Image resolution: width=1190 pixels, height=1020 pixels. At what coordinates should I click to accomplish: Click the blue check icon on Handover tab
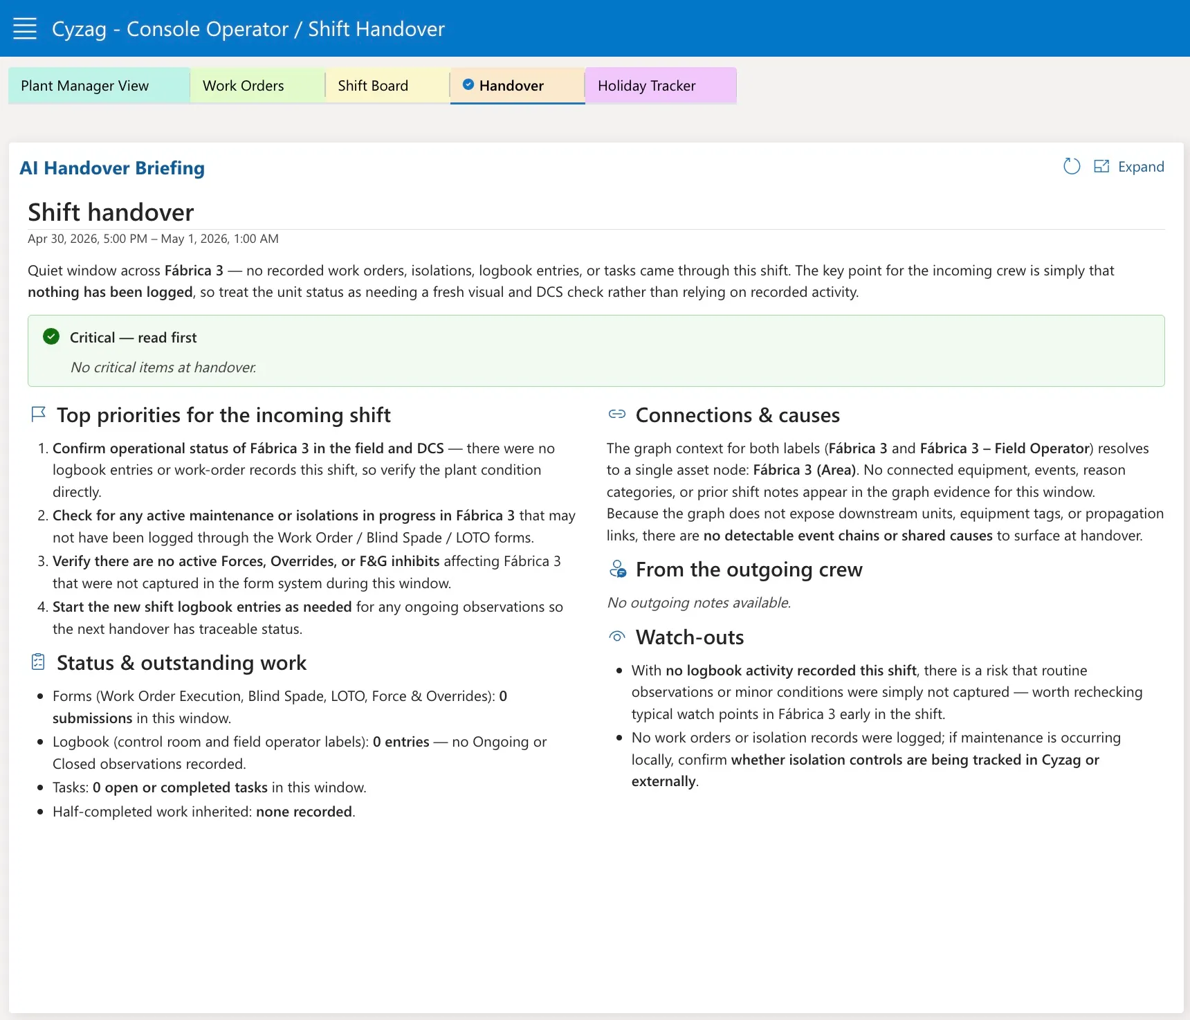tap(468, 84)
